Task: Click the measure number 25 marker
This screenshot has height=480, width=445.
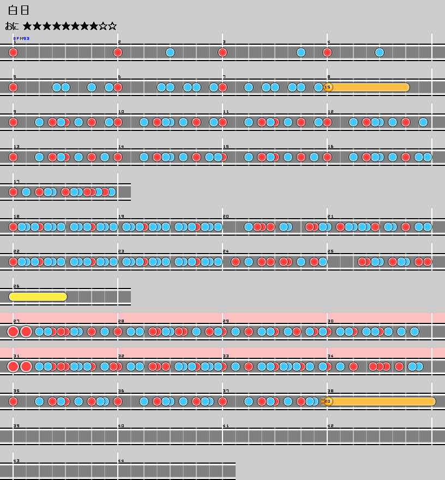Action: [x=330, y=251]
